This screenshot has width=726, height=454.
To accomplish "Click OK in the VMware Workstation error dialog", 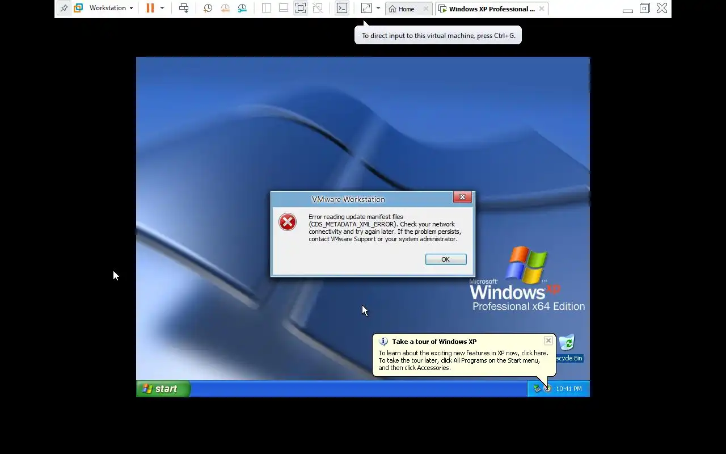I will pyautogui.click(x=446, y=259).
